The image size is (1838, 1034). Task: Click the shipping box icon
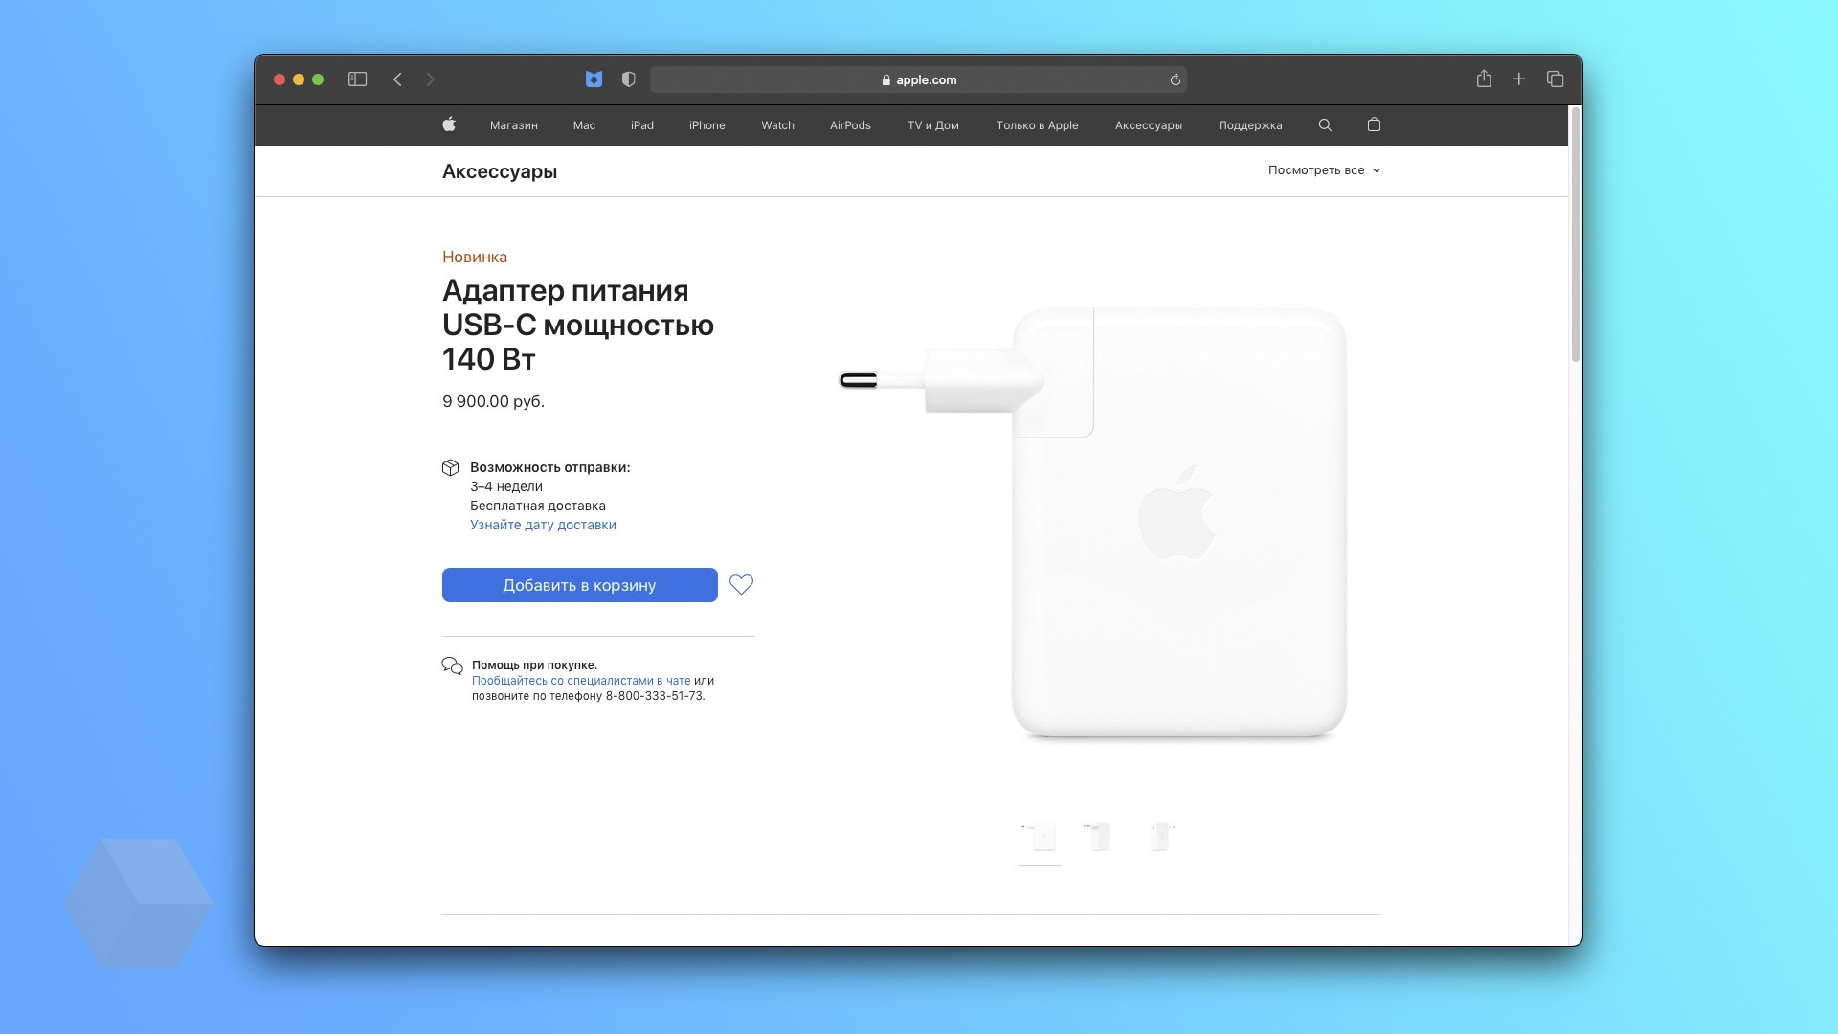tap(451, 468)
